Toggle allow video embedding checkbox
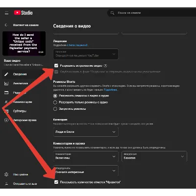The height and width of the screenshot is (196, 196). [56, 66]
